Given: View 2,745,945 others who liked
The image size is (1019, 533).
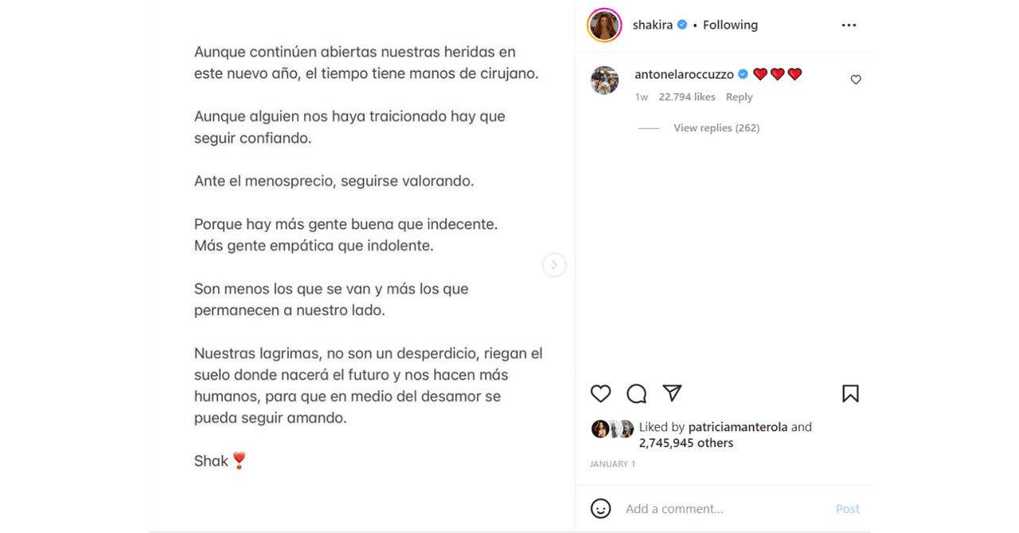Looking at the screenshot, I should click(x=686, y=442).
